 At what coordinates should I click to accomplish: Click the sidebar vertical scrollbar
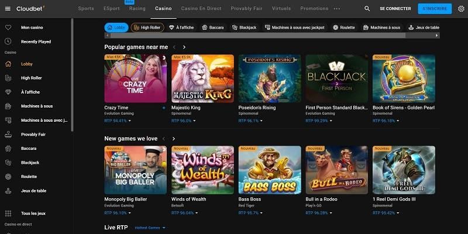pos(72,75)
